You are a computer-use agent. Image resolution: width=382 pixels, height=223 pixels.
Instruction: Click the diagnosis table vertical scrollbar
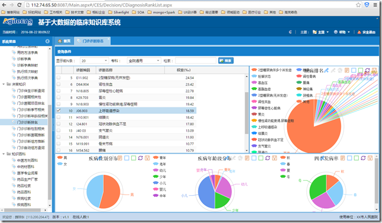click(246, 113)
